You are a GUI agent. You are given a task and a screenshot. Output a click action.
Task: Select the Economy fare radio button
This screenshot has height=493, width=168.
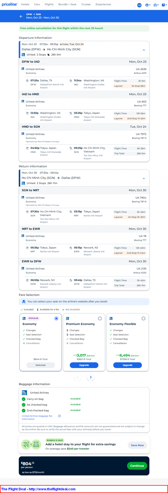(x=56, y=318)
